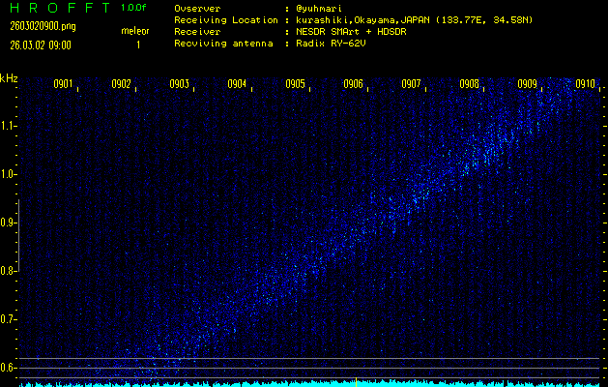Click the 1.0 kHz frequency axis label
Screen dimensions: 608x387
click(x=9, y=174)
